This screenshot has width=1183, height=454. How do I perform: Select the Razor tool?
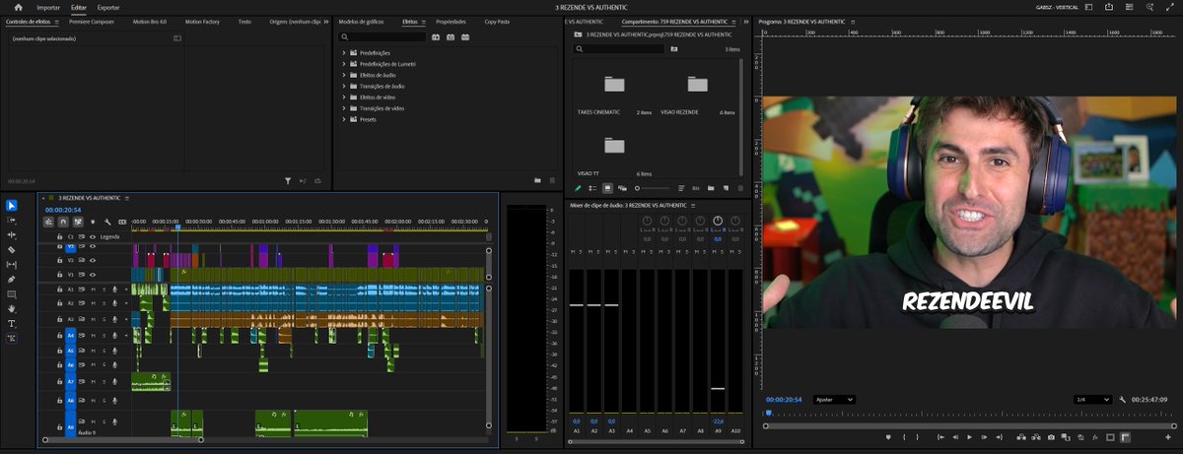pos(12,249)
